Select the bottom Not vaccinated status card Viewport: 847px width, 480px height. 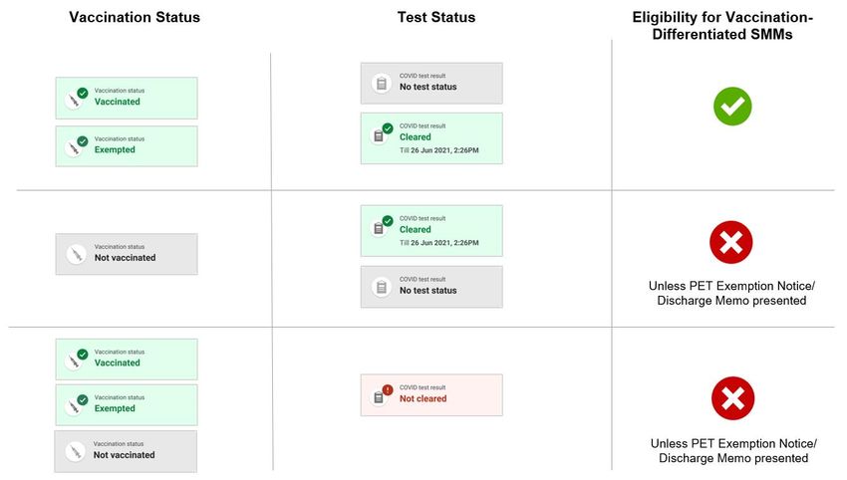point(126,451)
